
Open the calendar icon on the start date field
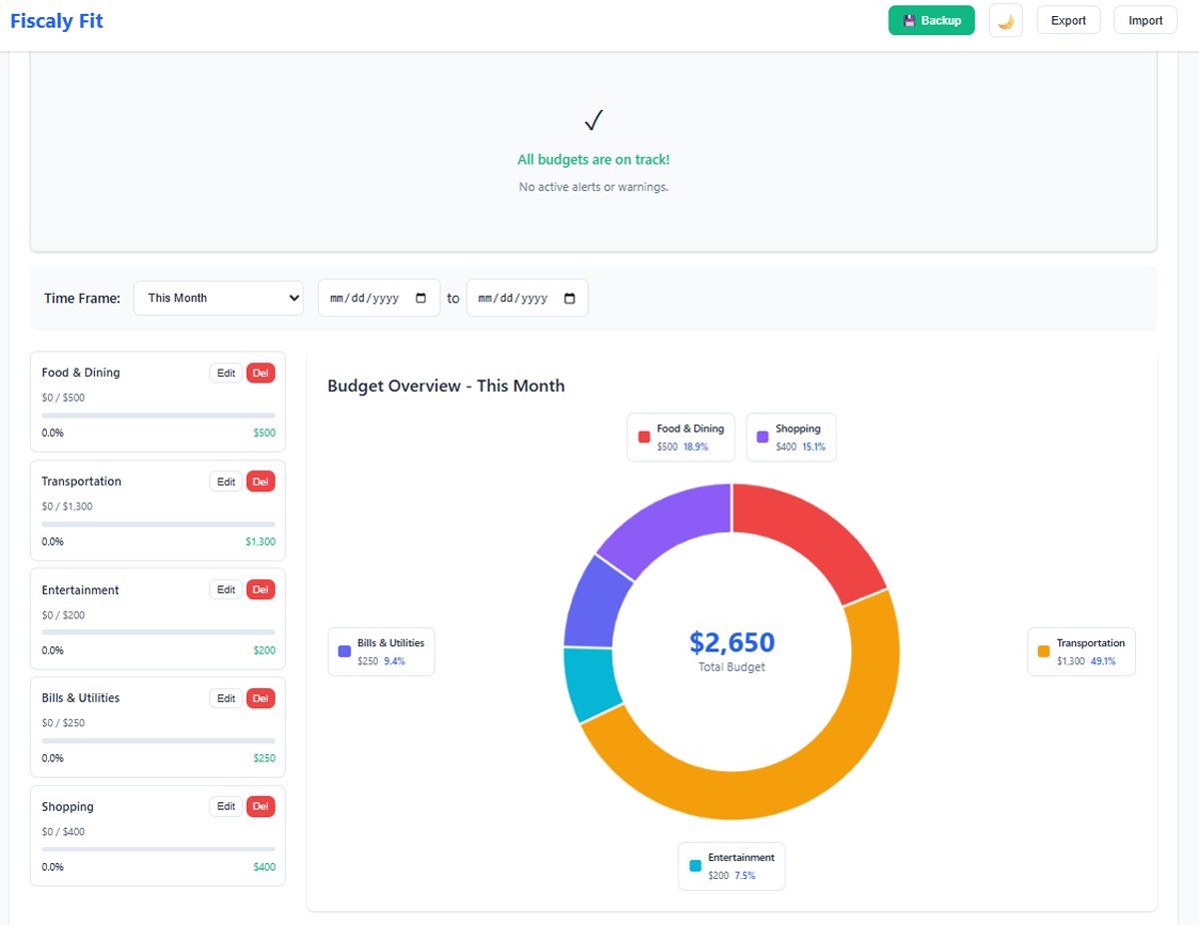(421, 297)
